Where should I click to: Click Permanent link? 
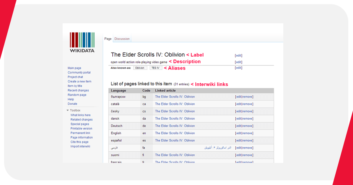tap(80, 133)
